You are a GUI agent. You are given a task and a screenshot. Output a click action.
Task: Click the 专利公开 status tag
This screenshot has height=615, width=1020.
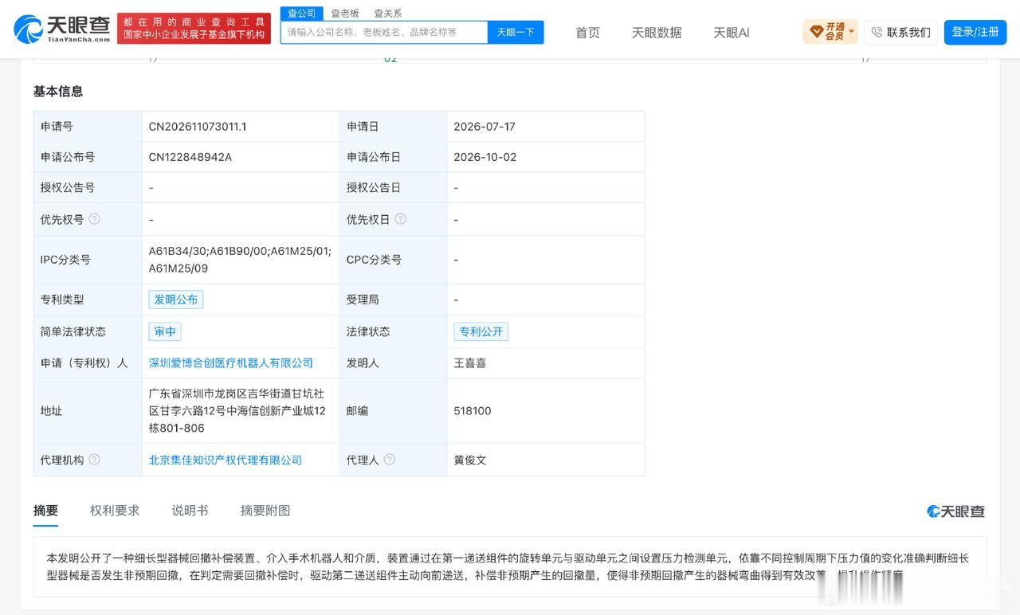pyautogui.click(x=481, y=331)
